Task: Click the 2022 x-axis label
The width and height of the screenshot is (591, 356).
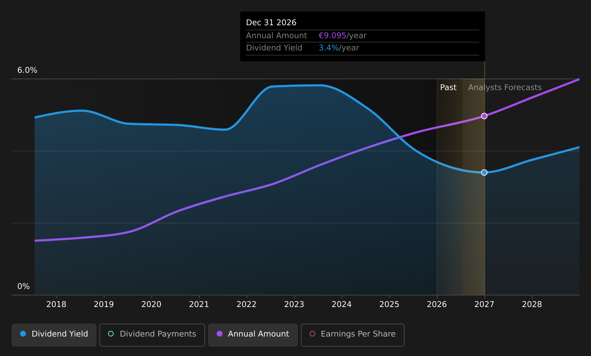Action: 247,304
